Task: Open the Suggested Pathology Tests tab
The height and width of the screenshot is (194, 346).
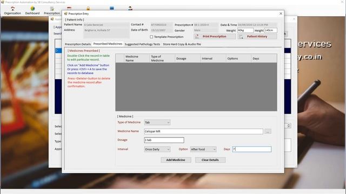Action: pyautogui.click(x=142, y=44)
